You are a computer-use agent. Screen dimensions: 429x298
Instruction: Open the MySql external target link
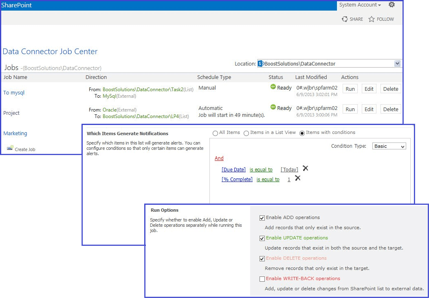click(109, 96)
